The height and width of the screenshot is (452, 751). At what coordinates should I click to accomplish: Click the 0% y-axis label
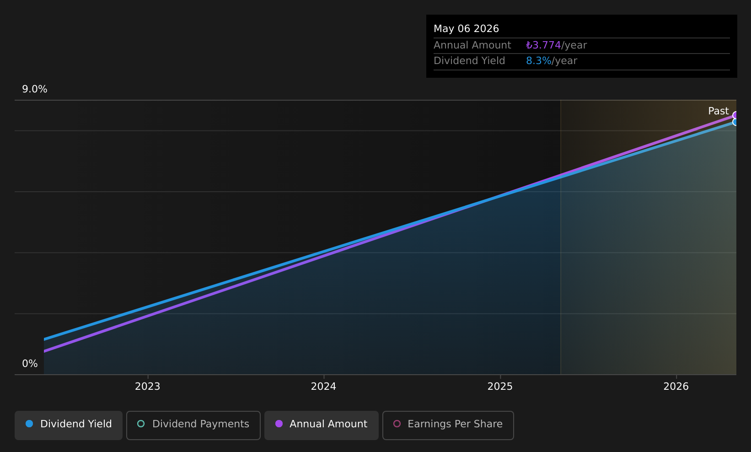click(30, 364)
